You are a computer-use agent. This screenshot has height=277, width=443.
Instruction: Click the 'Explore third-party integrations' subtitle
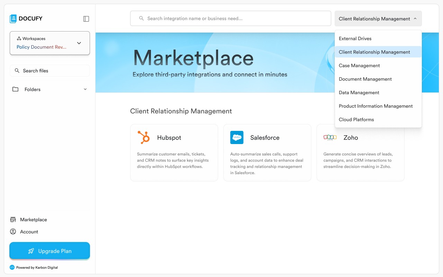(x=210, y=74)
